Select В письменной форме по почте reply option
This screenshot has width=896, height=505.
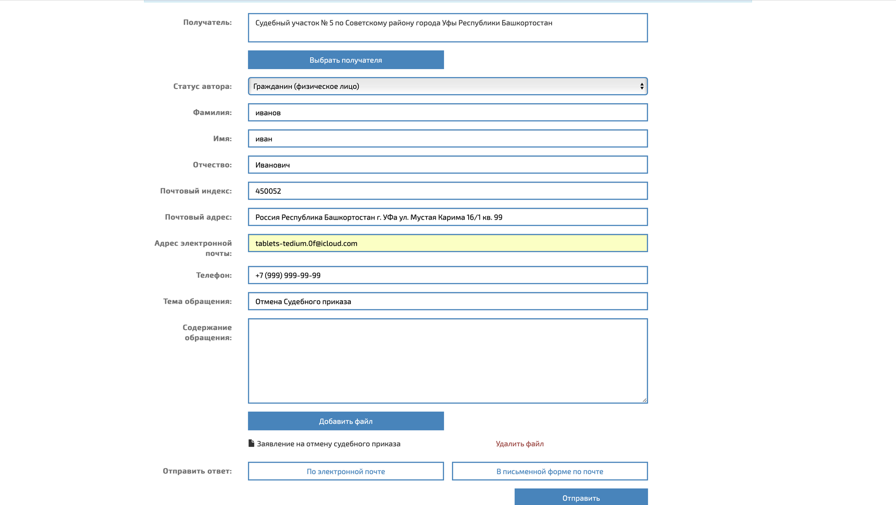[549, 471]
